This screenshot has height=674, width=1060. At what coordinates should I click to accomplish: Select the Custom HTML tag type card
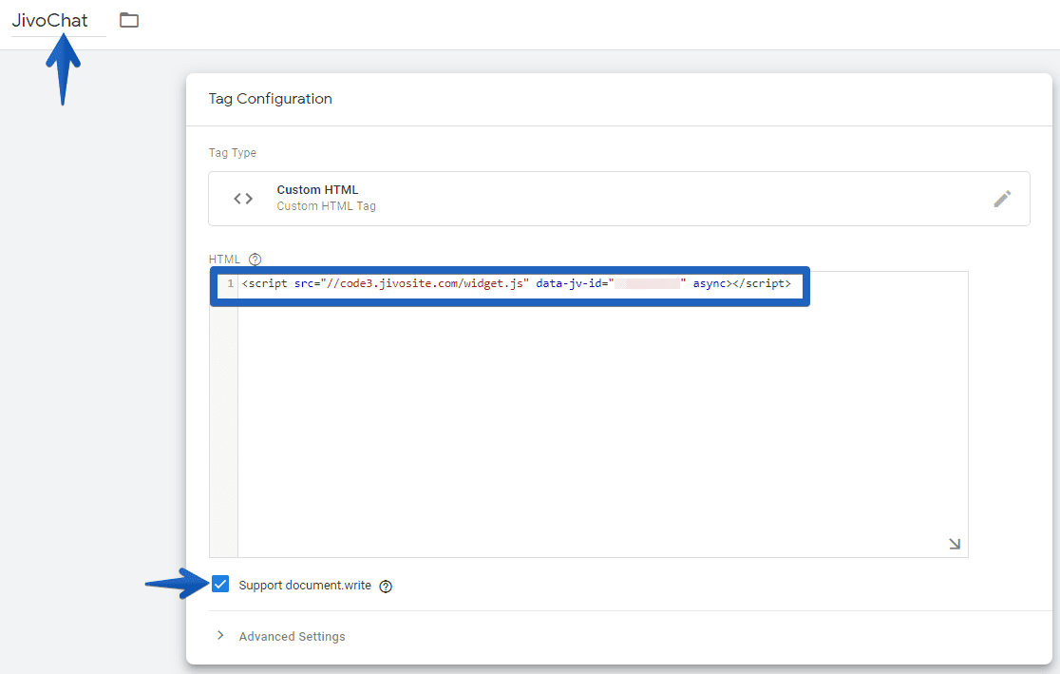pos(617,198)
